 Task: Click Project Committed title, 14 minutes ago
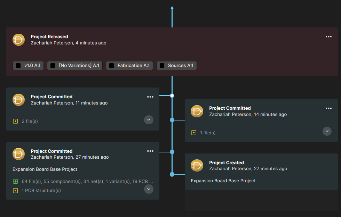pos(230,108)
